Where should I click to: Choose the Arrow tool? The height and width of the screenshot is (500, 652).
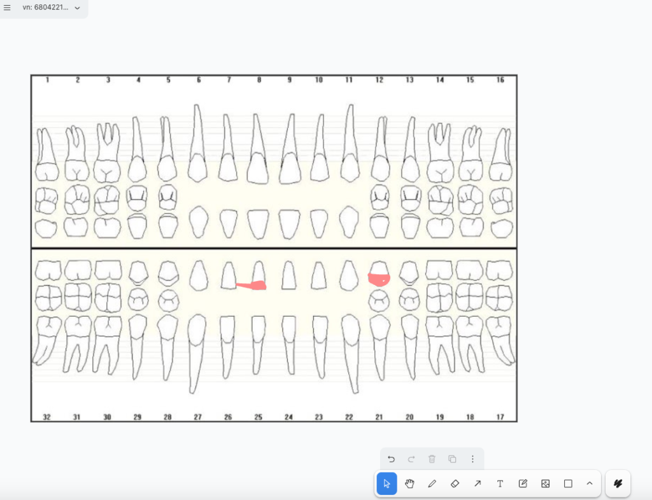click(x=478, y=483)
